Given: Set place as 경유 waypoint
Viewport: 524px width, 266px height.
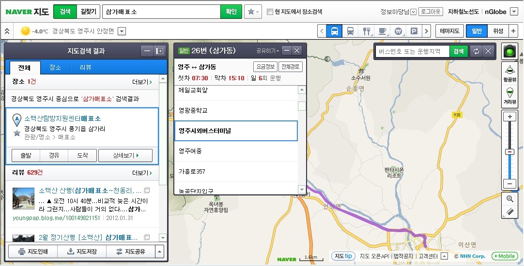Looking at the screenshot, I should coord(54,156).
